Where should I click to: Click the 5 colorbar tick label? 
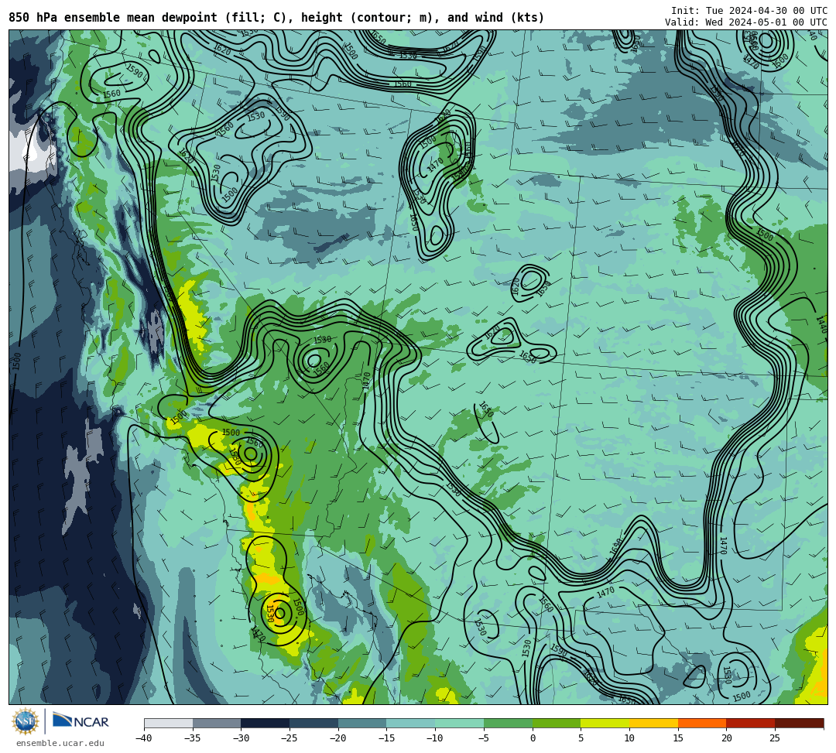pyautogui.click(x=581, y=738)
